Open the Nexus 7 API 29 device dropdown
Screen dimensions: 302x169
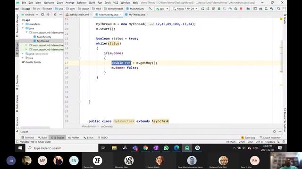[x=185, y=8]
